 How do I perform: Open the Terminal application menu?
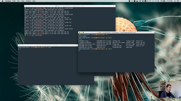[x=8, y=1]
